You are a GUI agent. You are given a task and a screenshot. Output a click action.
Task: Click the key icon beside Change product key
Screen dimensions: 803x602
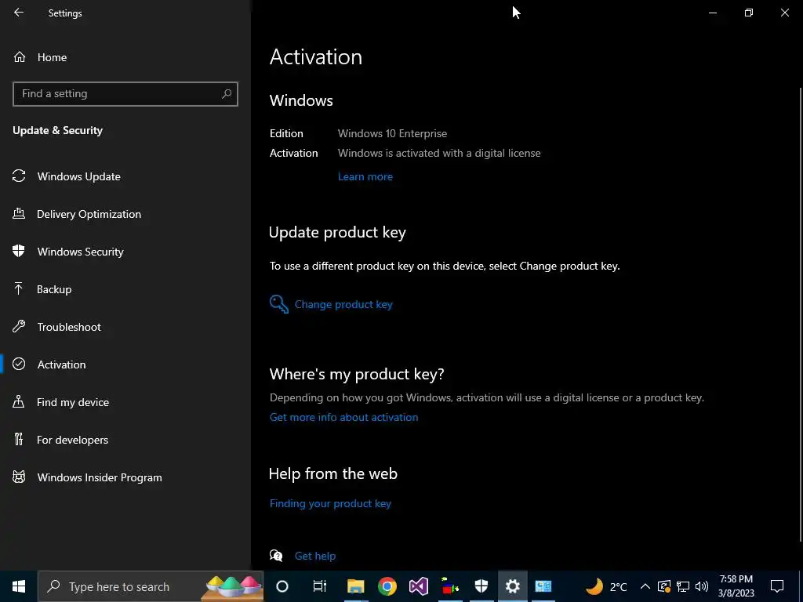(279, 304)
